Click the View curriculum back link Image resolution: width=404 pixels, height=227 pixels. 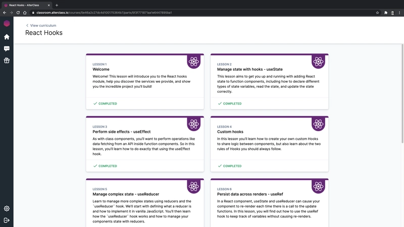tap(41, 26)
